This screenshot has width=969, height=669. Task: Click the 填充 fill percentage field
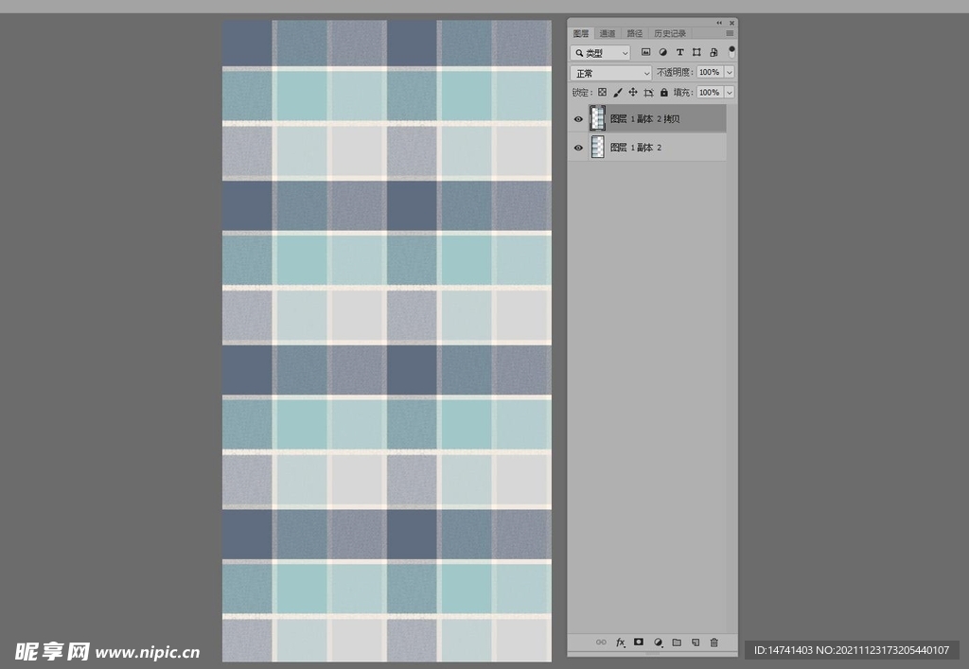pyautogui.click(x=709, y=93)
